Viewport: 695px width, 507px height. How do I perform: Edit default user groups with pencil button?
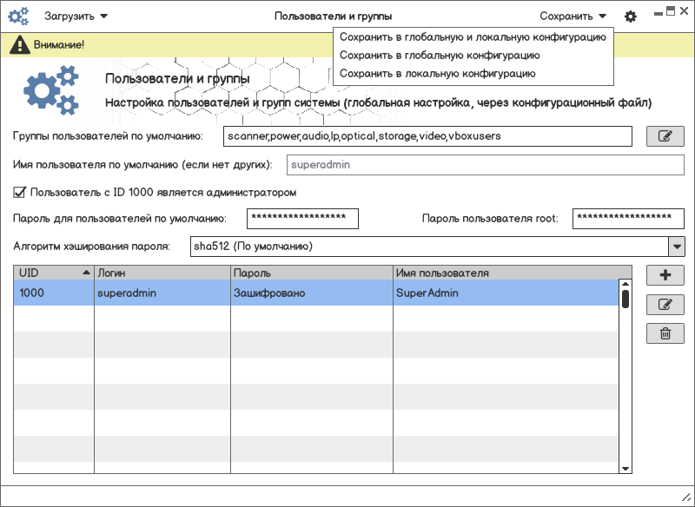pyautogui.click(x=665, y=136)
